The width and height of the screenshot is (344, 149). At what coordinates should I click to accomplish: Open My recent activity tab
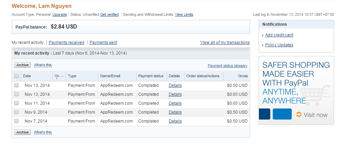(x=28, y=43)
